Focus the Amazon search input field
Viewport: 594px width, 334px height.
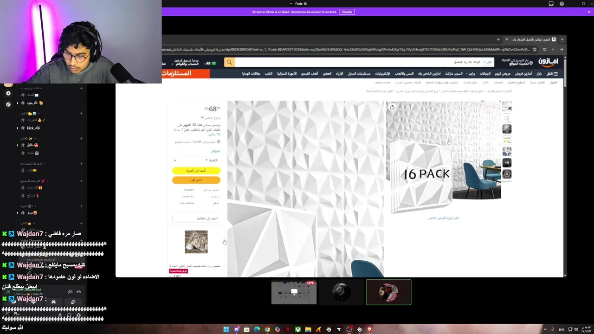point(357,62)
